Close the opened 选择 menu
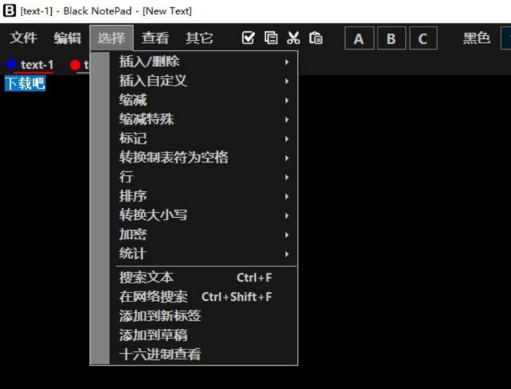The width and height of the screenshot is (511, 389). (111, 38)
